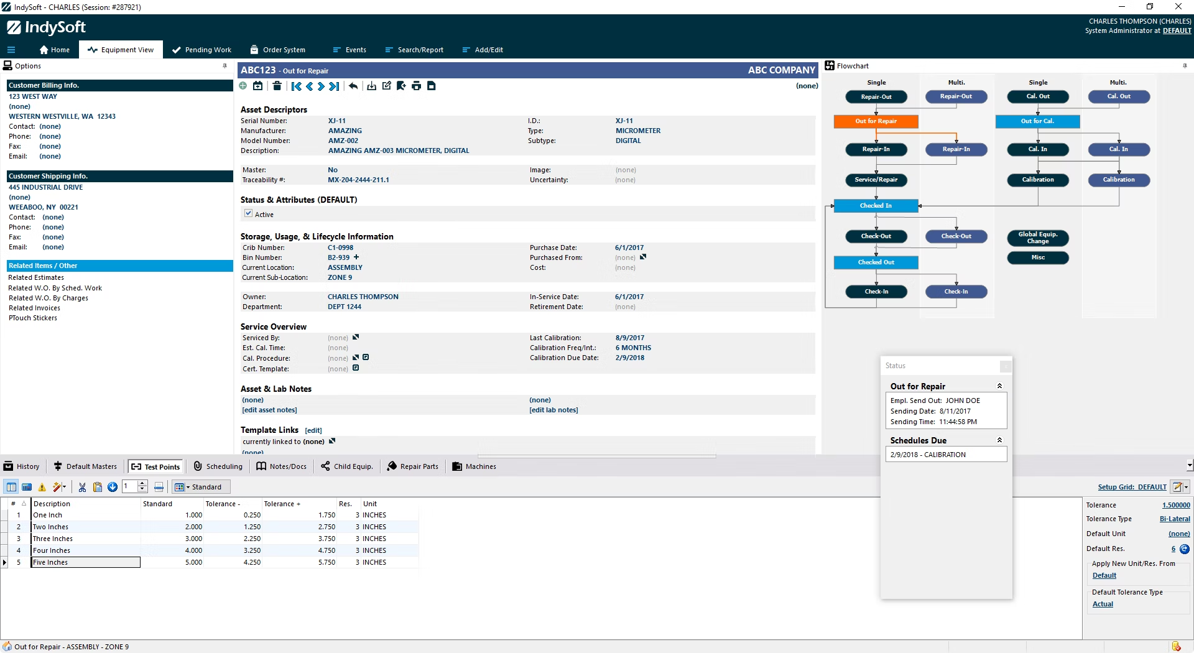Open the Pending Work menu
The width and height of the screenshot is (1194, 653).
201,50
